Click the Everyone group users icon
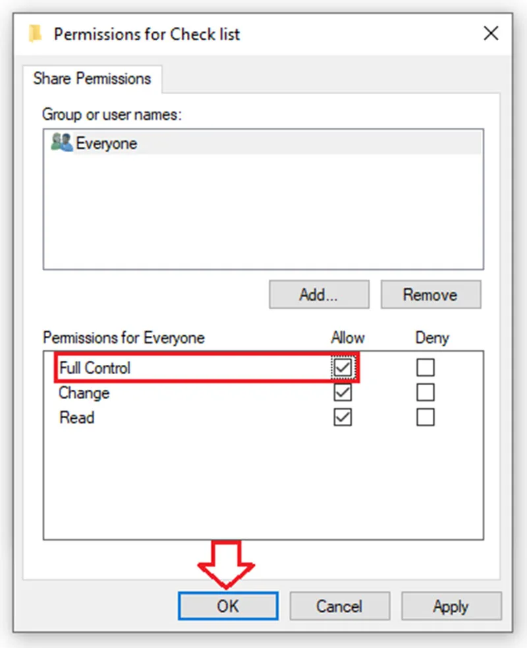The width and height of the screenshot is (527, 648). [61, 143]
